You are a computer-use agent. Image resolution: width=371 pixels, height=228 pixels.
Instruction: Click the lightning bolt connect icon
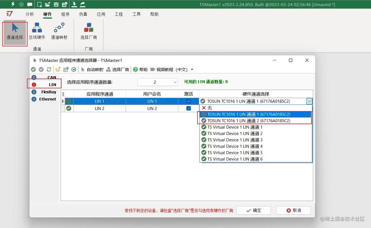pyautogui.click(x=13, y=4)
